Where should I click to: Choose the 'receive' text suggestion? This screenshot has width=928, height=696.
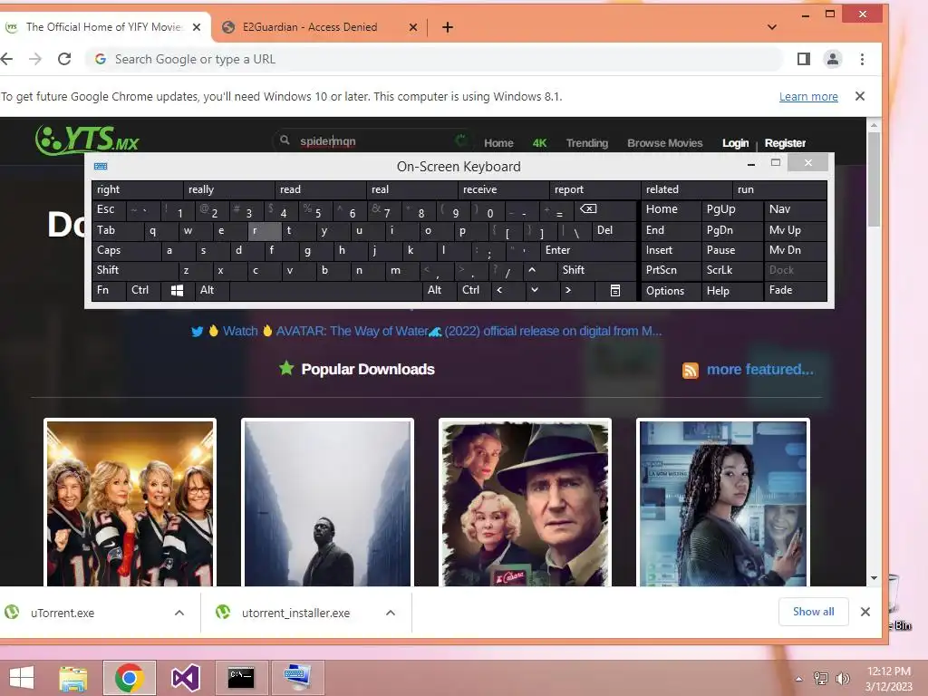point(503,190)
